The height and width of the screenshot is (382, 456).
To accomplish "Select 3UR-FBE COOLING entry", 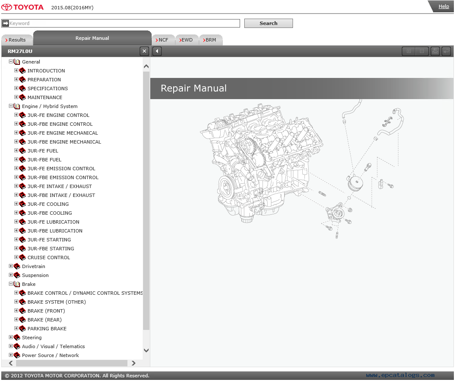I will (50, 213).
